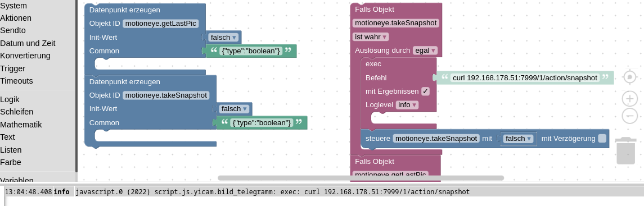644x206 pixels.
Task: Click the 'Loglevel' label
Action: (380, 105)
